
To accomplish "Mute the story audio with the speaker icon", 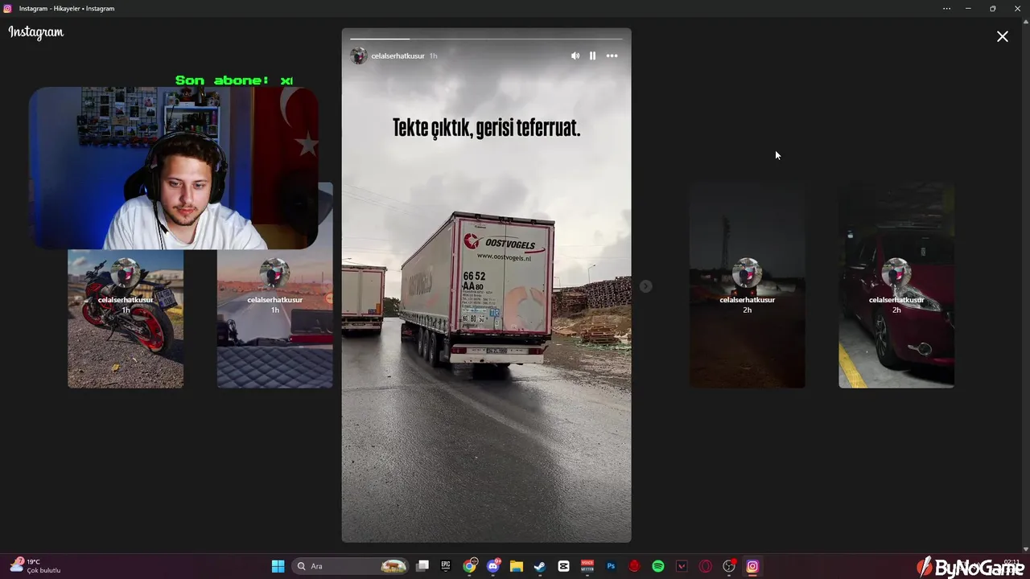I will click(575, 55).
